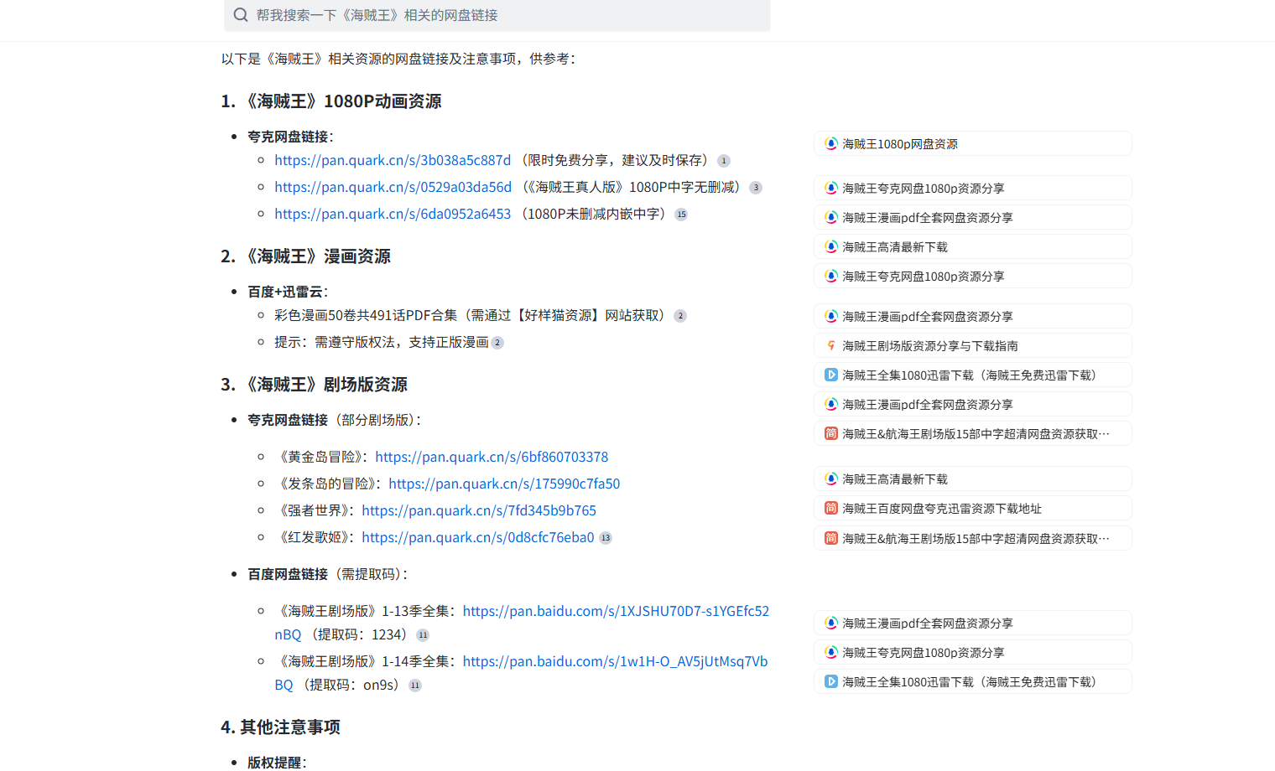Image resolution: width=1275 pixels, height=771 pixels.
Task: Click citation badge 15 after 1080P未删减内嵌中字
Action: tap(681, 214)
